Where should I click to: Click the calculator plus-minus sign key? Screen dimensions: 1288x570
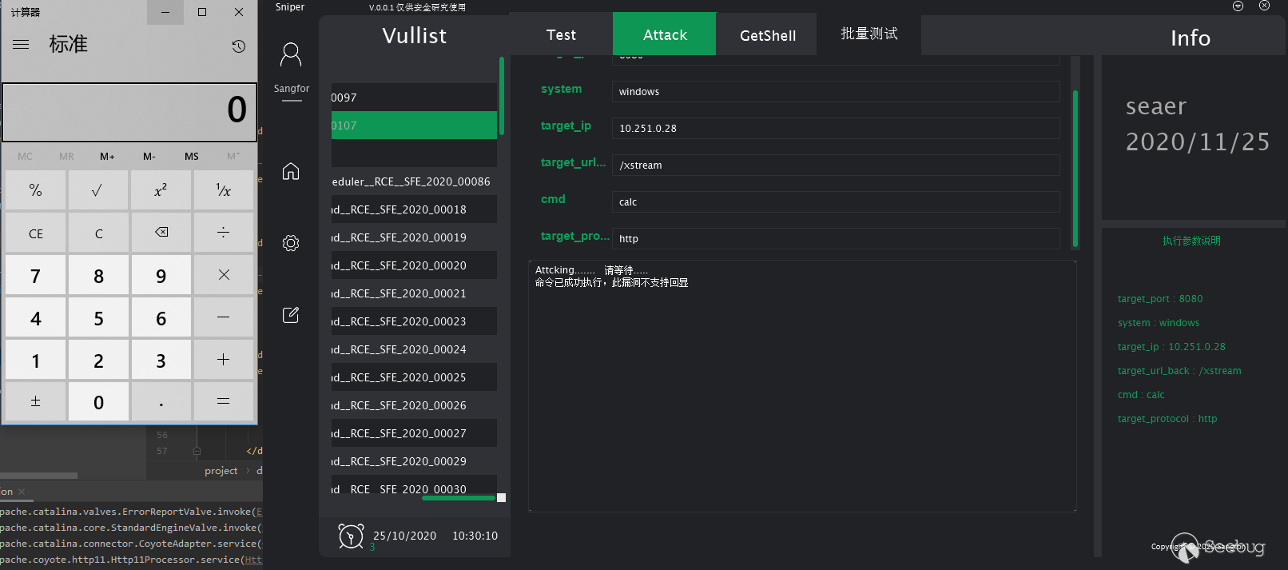coord(36,401)
